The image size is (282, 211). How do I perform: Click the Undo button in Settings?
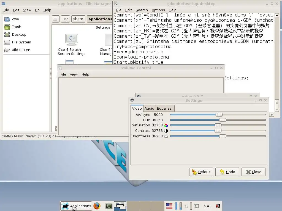(x=227, y=172)
